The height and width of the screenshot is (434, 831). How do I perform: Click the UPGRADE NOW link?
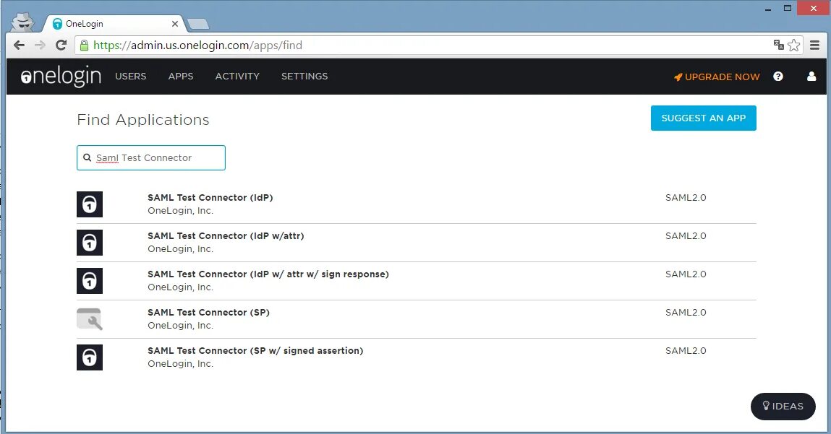(717, 77)
